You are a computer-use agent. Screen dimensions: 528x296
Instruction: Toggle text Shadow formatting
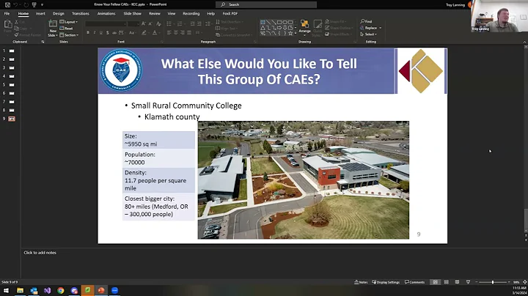point(107,33)
